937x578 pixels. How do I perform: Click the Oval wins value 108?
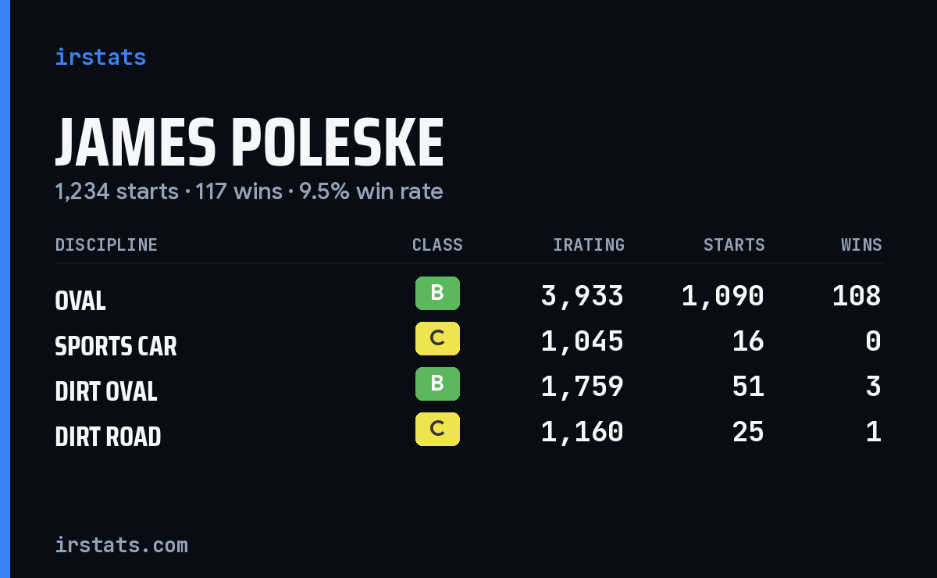857,296
